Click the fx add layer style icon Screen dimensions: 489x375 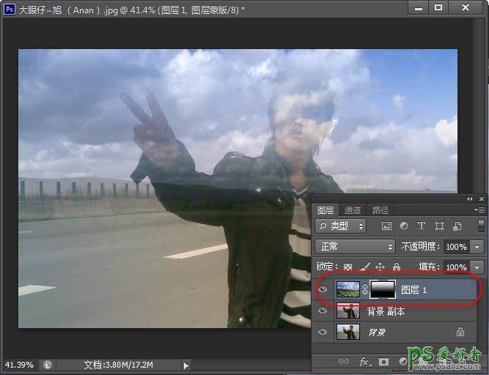(364, 361)
